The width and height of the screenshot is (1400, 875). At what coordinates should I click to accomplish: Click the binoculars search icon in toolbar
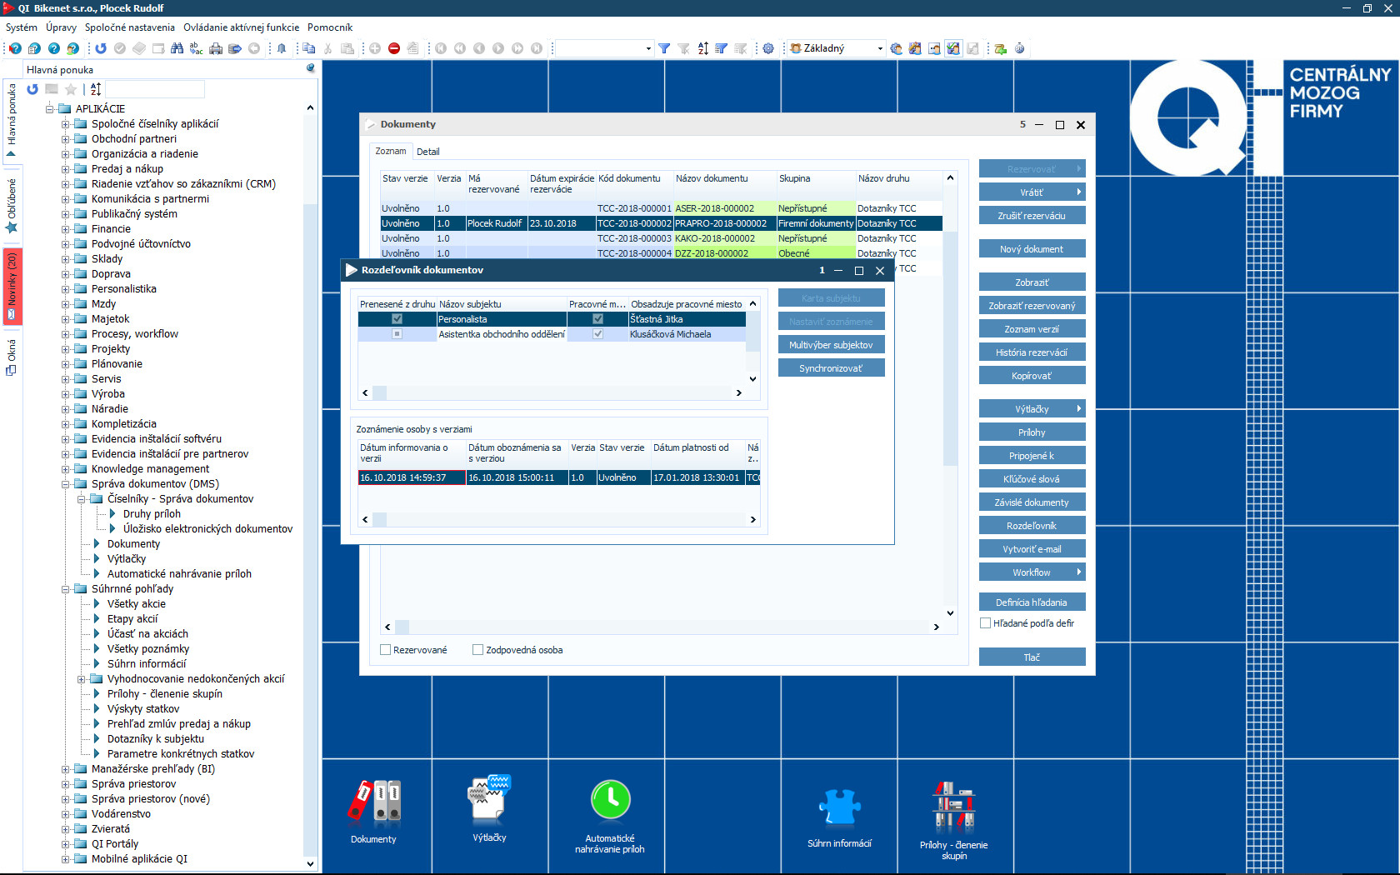tap(177, 48)
